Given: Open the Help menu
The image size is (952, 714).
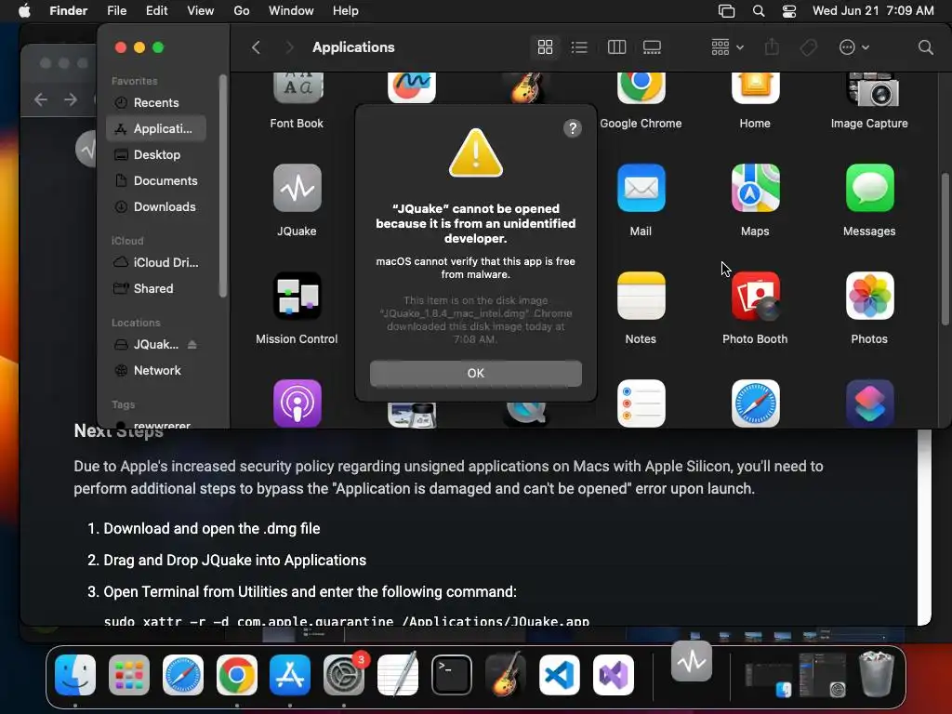Looking at the screenshot, I should (x=346, y=11).
